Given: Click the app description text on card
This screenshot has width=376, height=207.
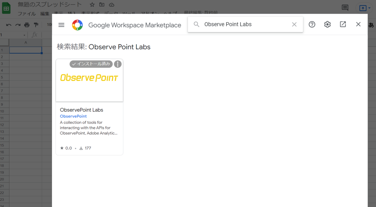Looking at the screenshot, I should click(x=89, y=128).
